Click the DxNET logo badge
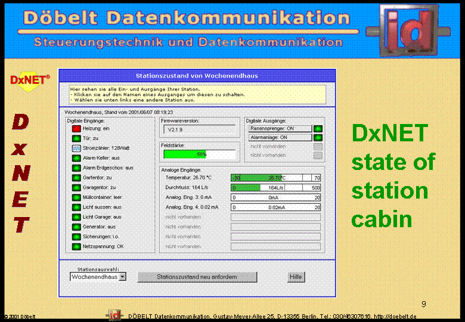The image size is (465, 322). pos(29,81)
